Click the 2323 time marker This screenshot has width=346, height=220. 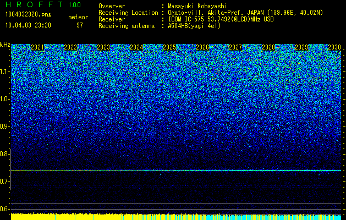coord(103,47)
